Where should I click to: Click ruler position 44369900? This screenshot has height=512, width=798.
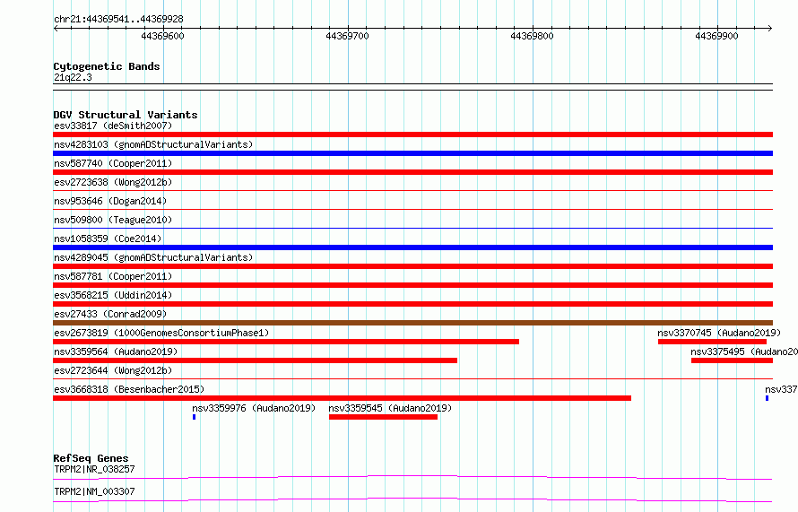pyautogui.click(x=717, y=36)
